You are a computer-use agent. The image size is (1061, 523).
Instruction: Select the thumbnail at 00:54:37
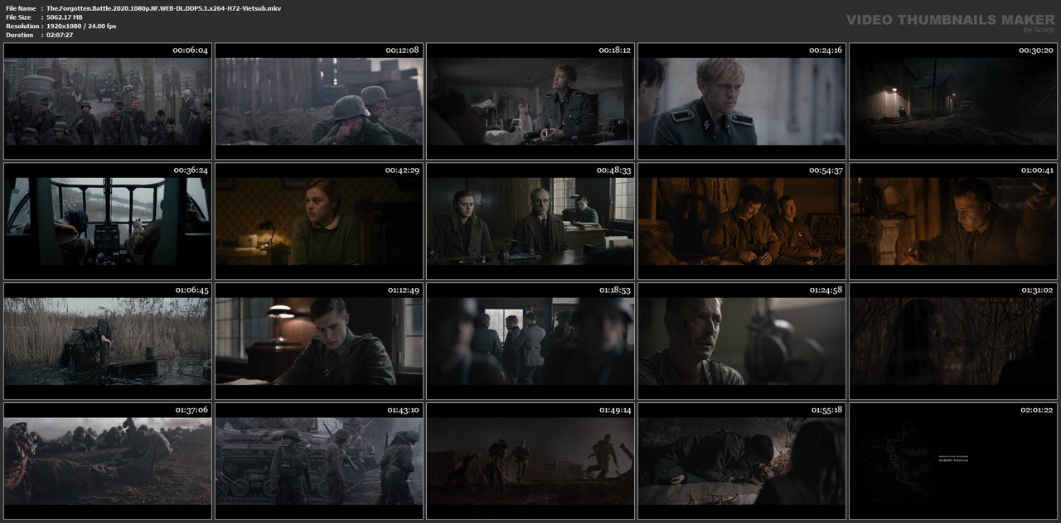[x=742, y=221]
